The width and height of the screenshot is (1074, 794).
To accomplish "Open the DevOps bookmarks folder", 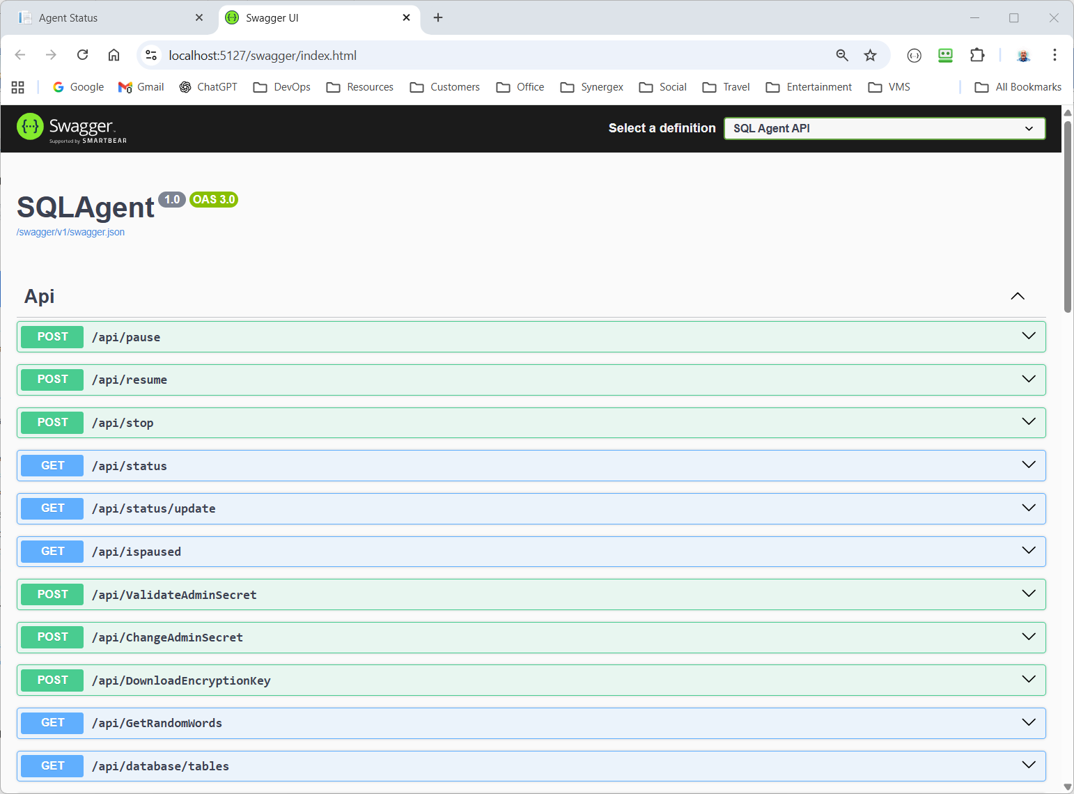I will click(x=282, y=87).
